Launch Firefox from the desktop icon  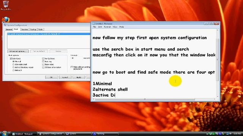6,20
